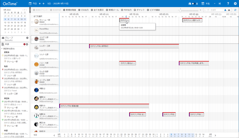
Task: Collapse the 承認待ち(自分) section
Action: (1, 49)
